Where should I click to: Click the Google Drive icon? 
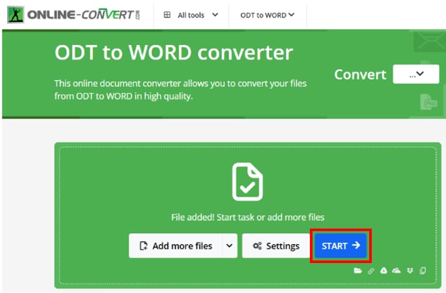[x=383, y=270]
